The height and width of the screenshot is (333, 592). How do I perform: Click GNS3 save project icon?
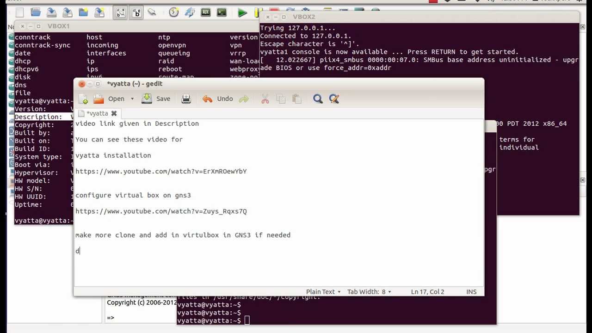click(x=51, y=12)
